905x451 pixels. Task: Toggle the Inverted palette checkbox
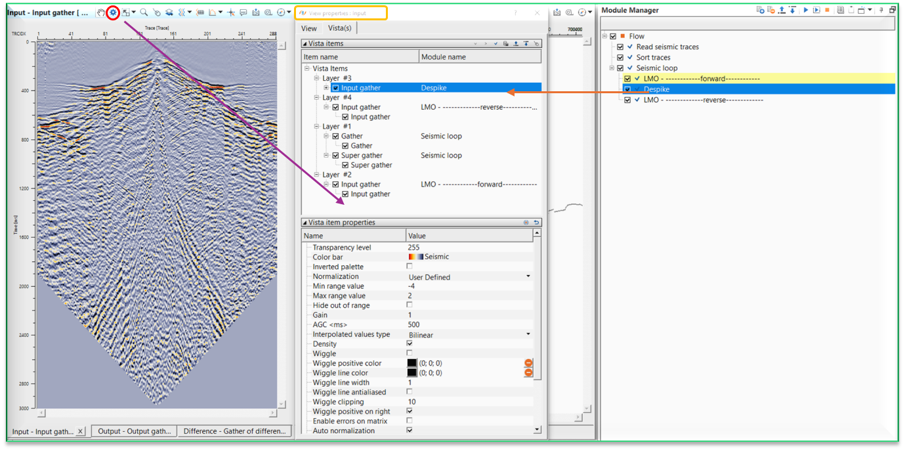click(x=410, y=267)
